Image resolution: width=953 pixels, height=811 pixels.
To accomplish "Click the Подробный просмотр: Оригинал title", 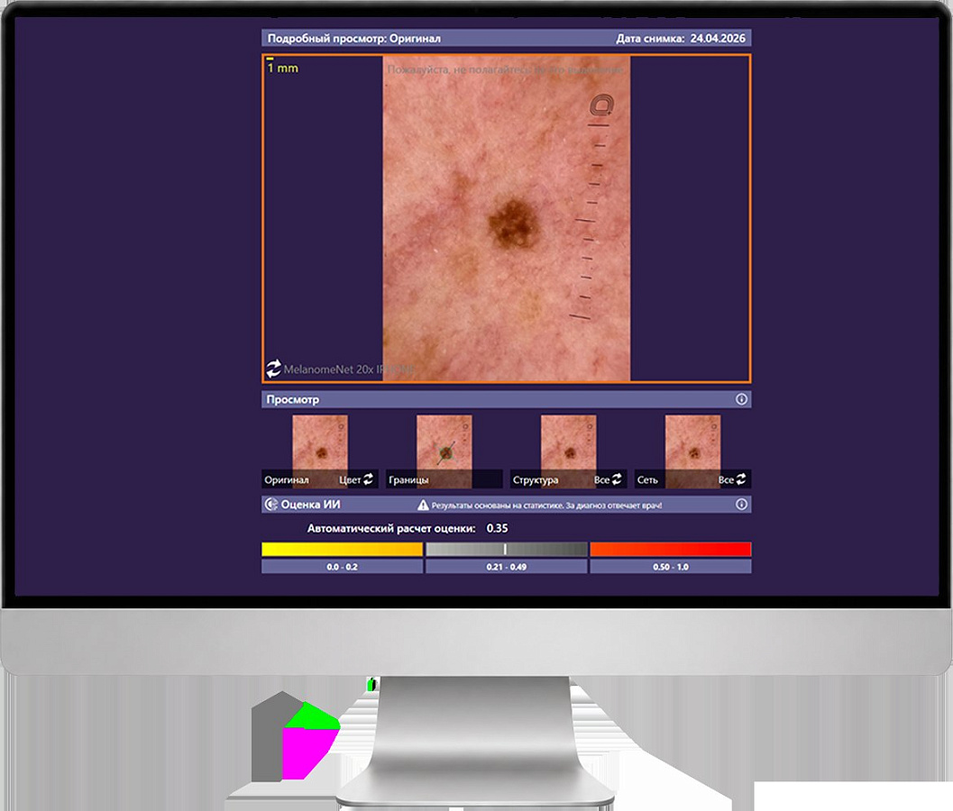I will (354, 38).
